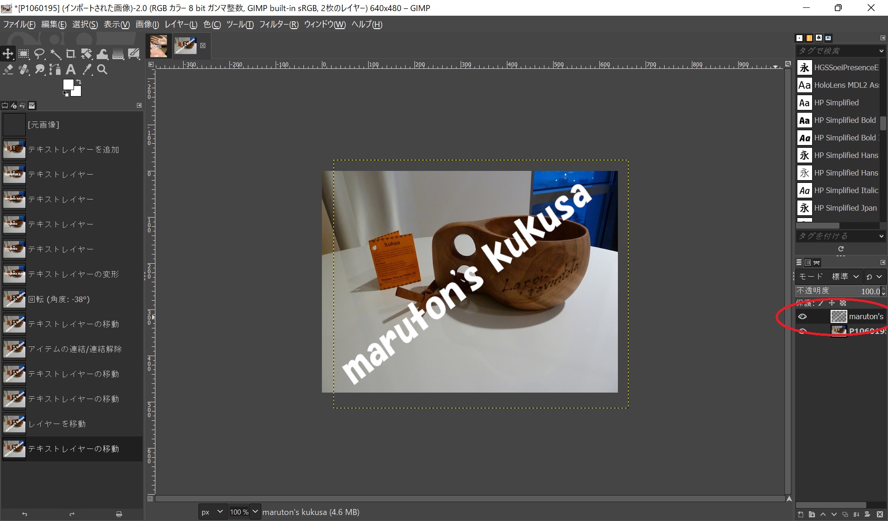Open the タグを付ける tag dropdown arrow

tap(881, 236)
